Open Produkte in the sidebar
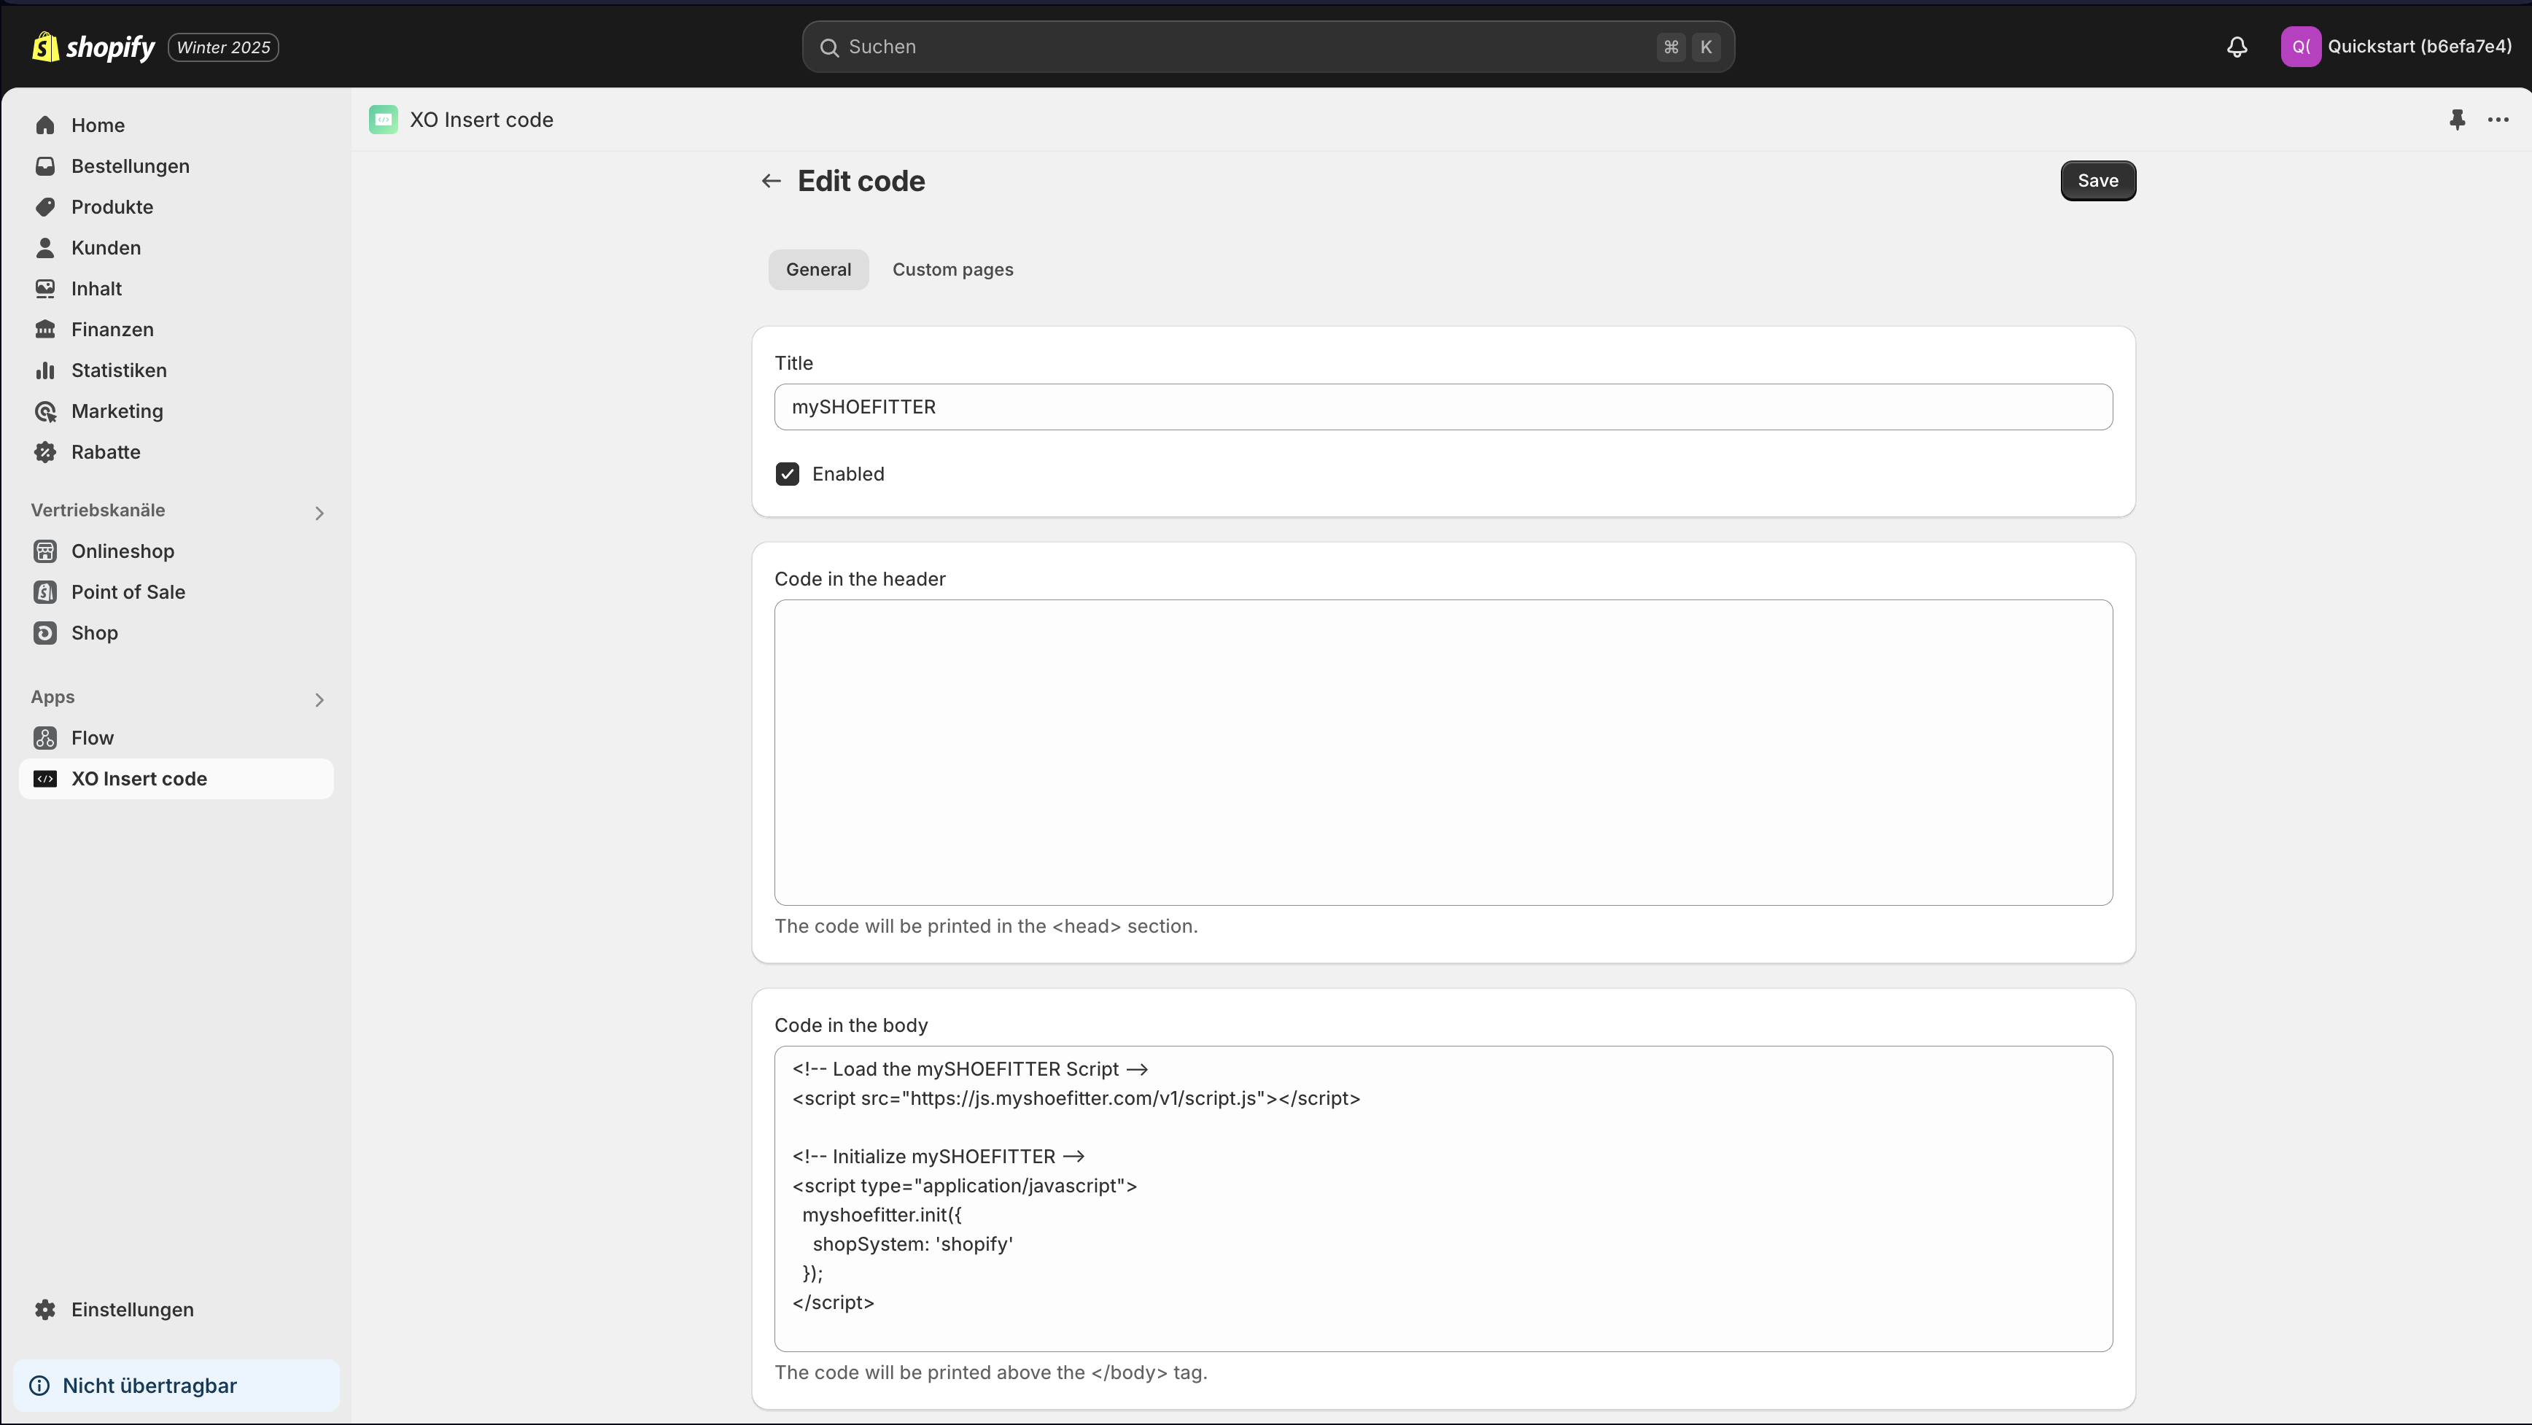2532x1425 pixels. tap(176, 206)
